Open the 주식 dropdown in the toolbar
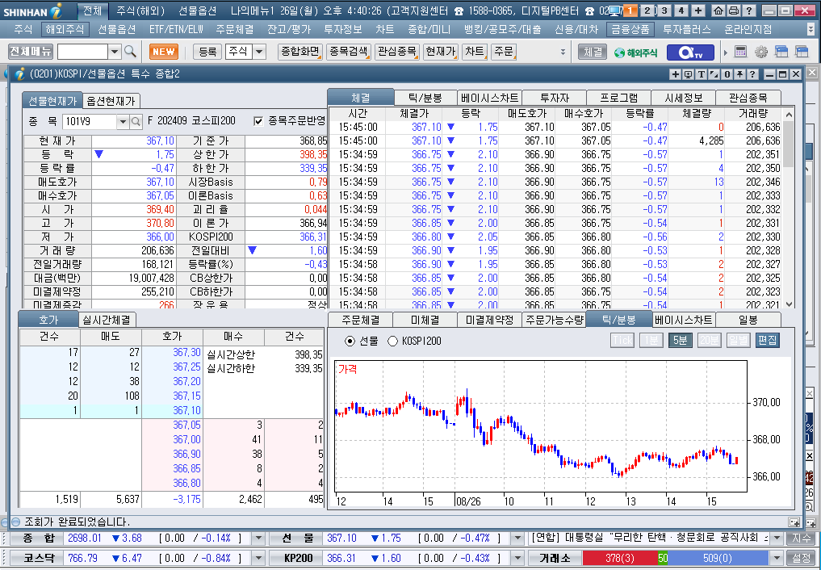The image size is (821, 570). (260, 52)
